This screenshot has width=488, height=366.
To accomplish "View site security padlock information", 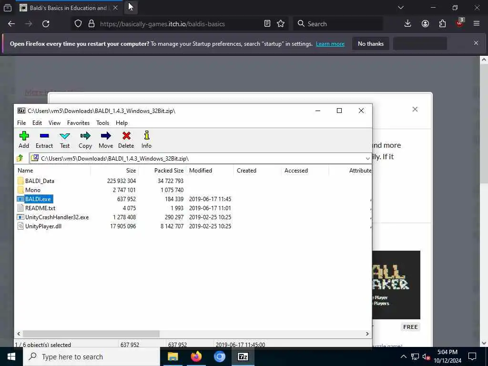I will pos(91,24).
